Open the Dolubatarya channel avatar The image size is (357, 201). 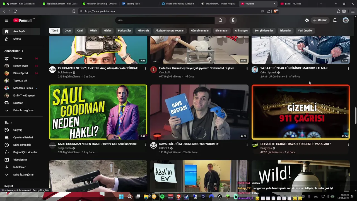pyautogui.click(x=52, y=70)
